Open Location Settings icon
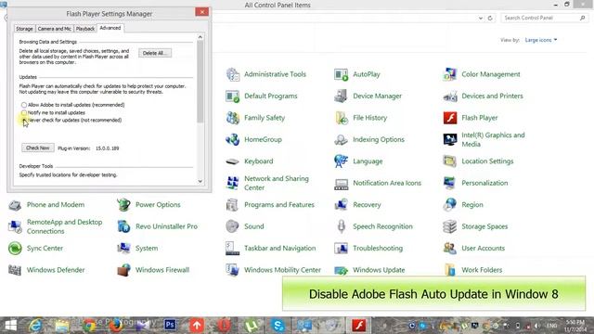594x334 pixels. click(449, 161)
